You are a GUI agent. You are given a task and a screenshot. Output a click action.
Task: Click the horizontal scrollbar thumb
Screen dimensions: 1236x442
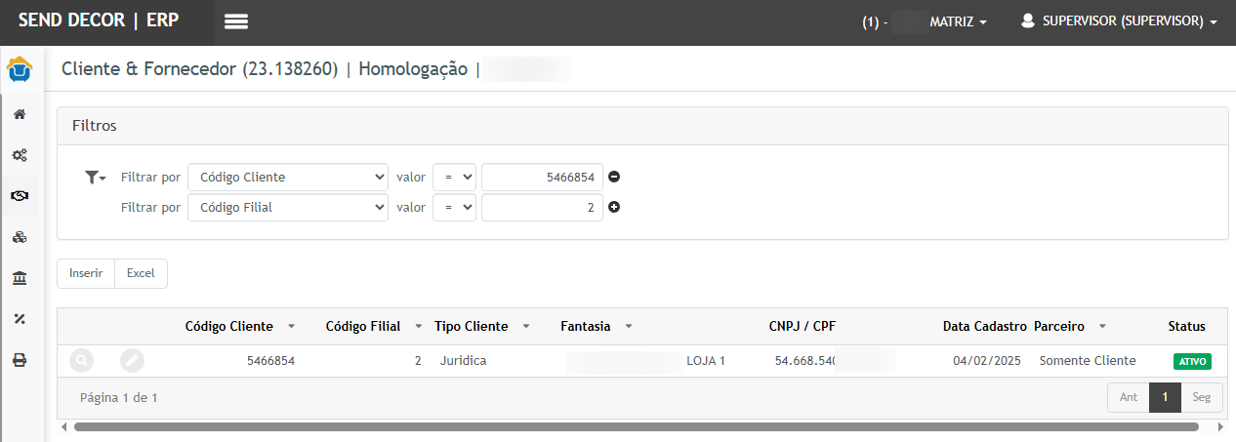(x=636, y=426)
